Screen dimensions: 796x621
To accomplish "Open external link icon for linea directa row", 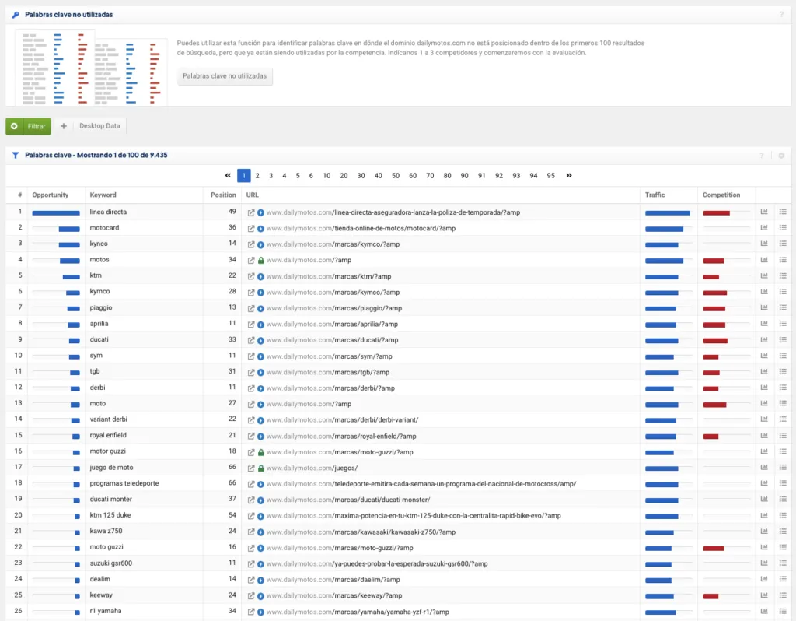I will [x=251, y=212].
